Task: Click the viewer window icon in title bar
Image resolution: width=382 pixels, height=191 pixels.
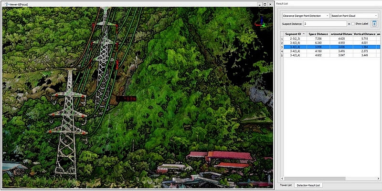Action: point(7,4)
